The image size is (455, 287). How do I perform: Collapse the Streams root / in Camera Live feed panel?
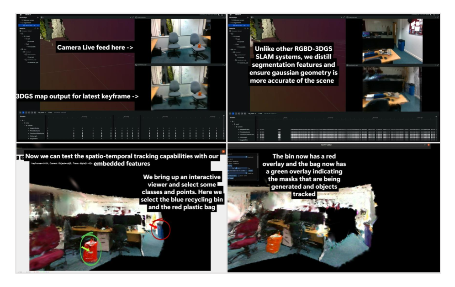21,121
